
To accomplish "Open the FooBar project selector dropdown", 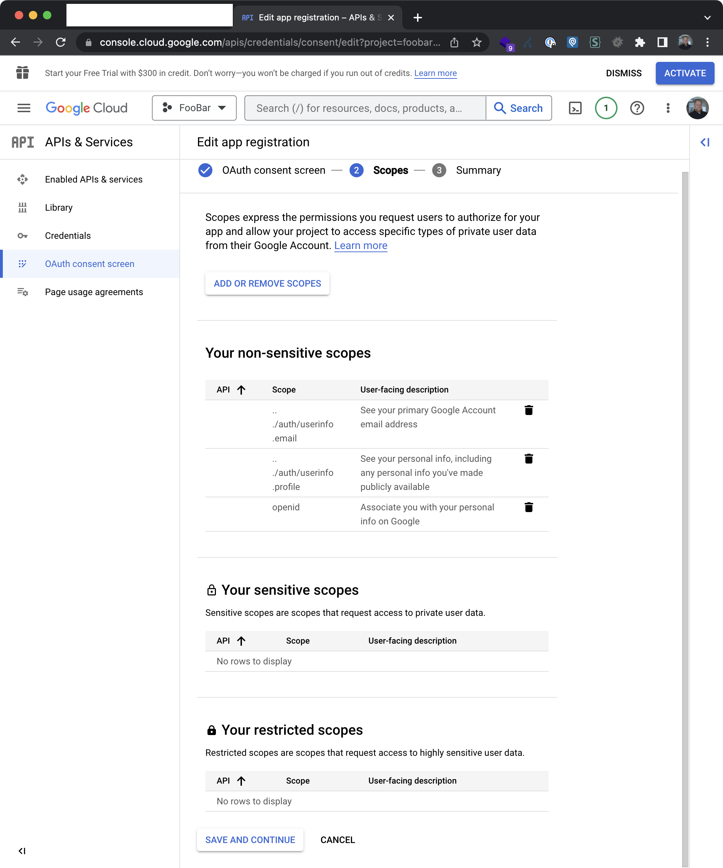I will 194,108.
